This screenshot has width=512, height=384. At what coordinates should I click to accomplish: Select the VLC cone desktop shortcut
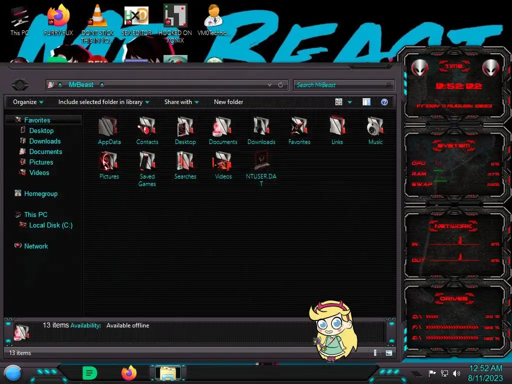(x=97, y=24)
